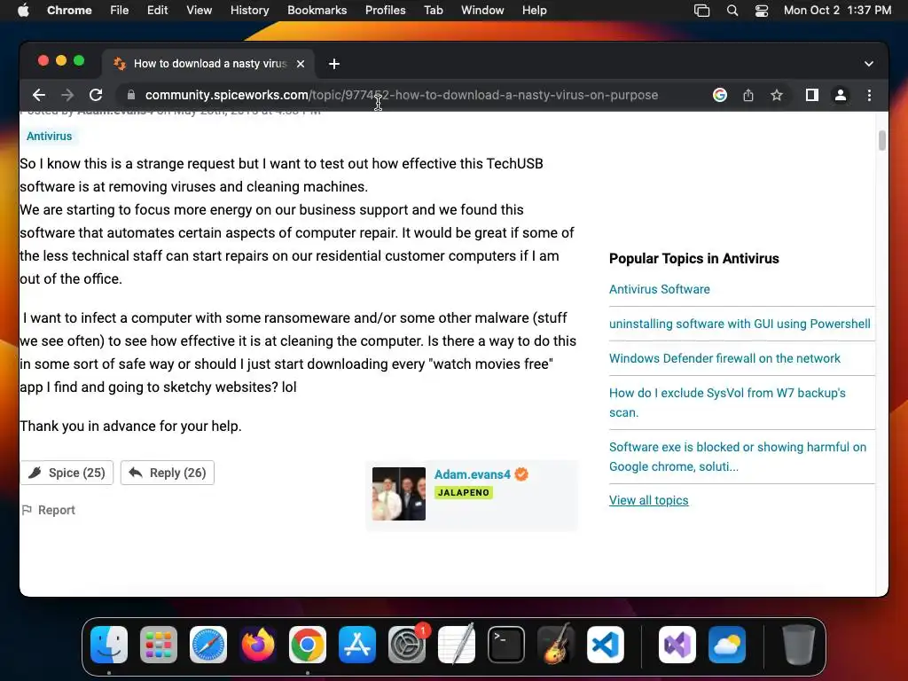Screen dimensions: 908x681
Task: Click the date and time in menu bar
Action: coord(837,10)
